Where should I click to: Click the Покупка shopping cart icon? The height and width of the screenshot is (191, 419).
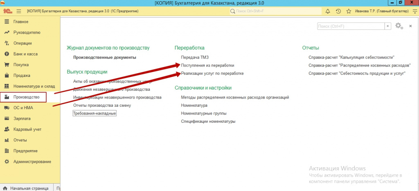7,65
